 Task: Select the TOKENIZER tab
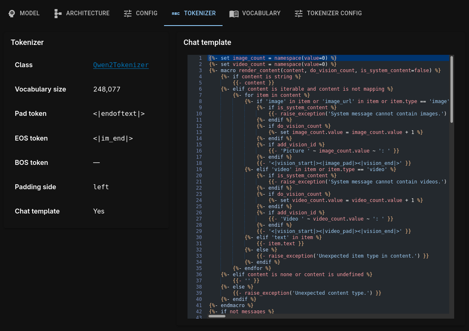point(194,13)
